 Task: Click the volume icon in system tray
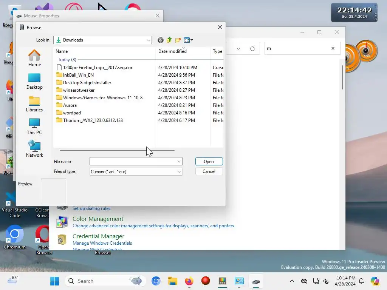(326, 281)
